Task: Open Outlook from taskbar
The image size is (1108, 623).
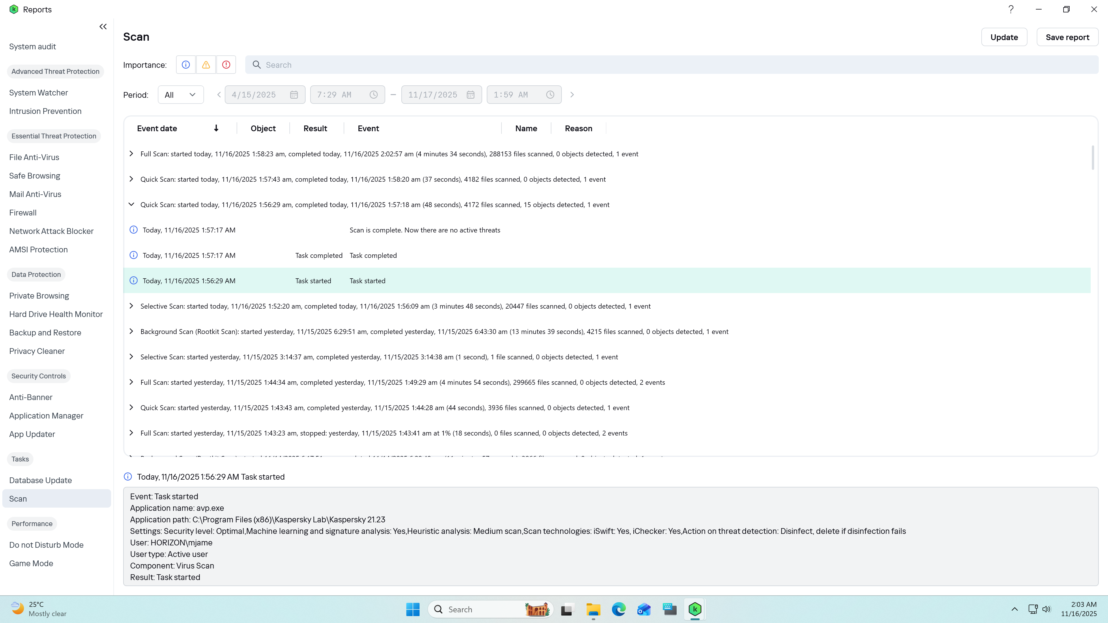Action: (644, 609)
